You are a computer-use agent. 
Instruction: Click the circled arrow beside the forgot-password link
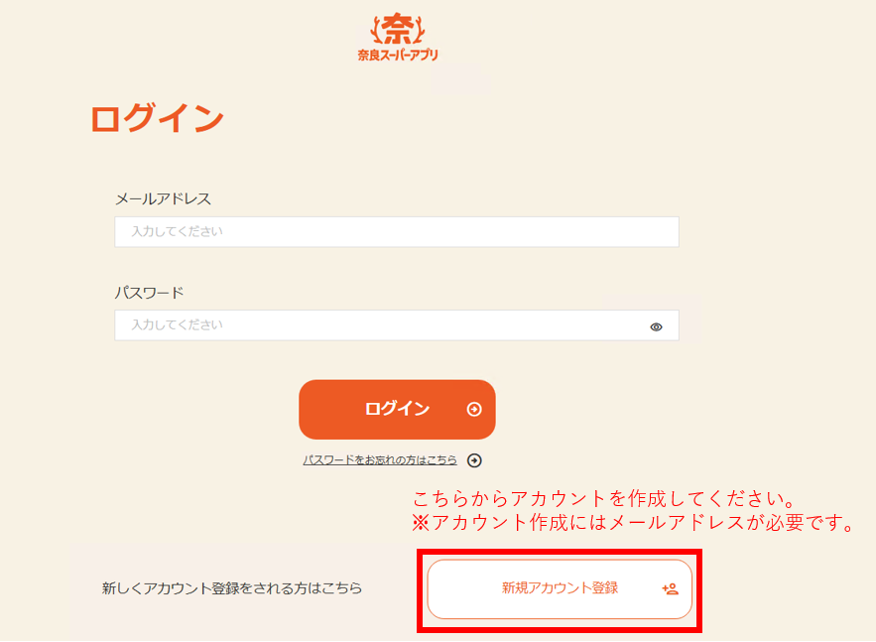click(x=474, y=459)
